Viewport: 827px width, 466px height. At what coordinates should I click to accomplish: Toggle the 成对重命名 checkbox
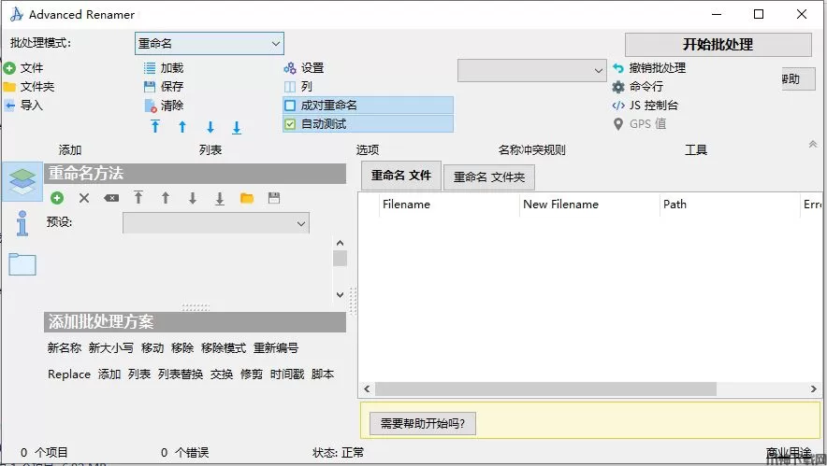[x=290, y=106]
